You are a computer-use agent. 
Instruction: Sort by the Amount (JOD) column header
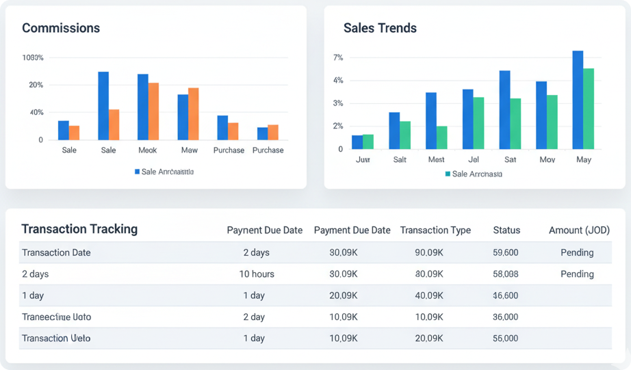579,230
